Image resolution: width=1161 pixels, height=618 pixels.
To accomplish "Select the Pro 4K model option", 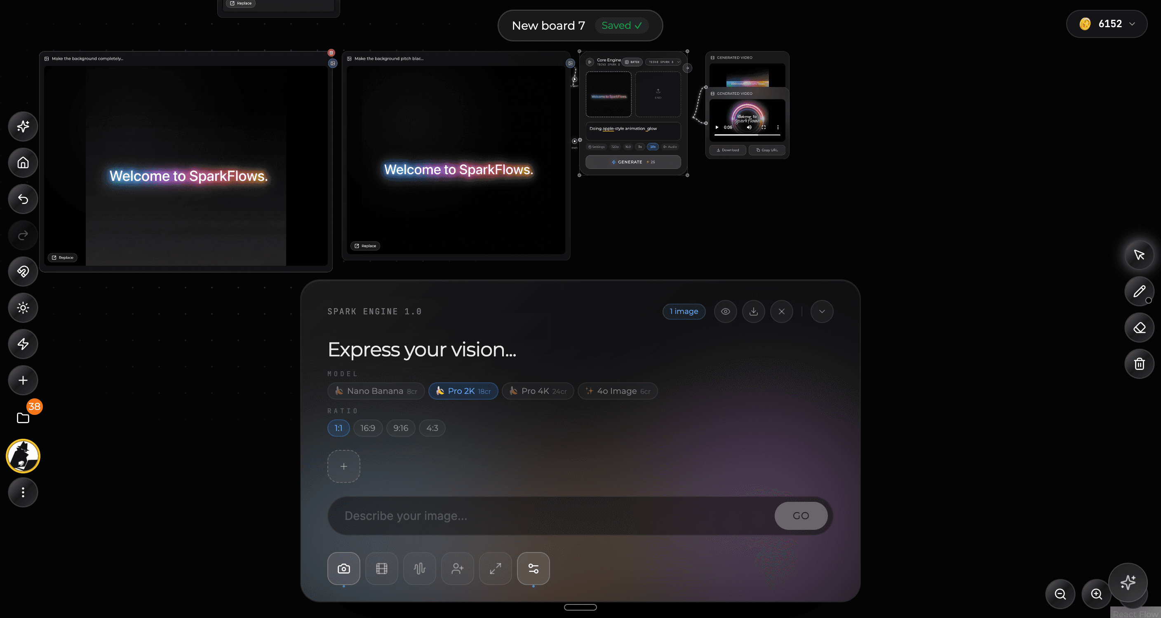I will click(538, 391).
